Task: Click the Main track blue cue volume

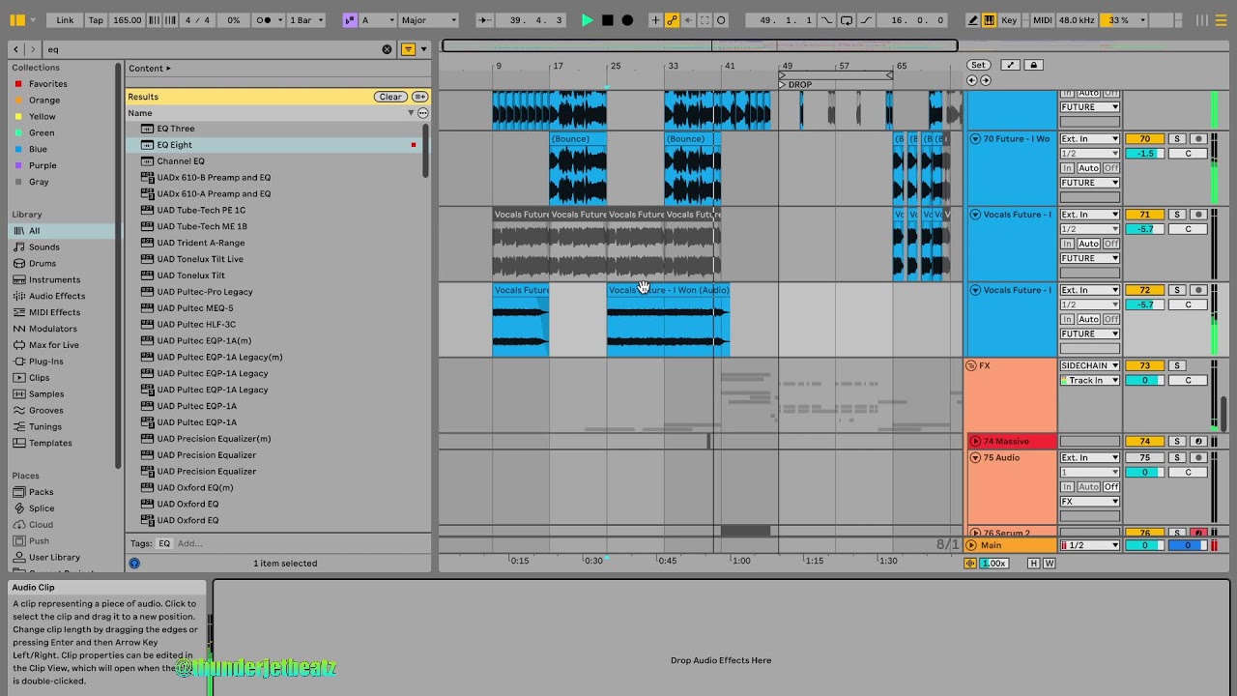Action: [1188, 545]
